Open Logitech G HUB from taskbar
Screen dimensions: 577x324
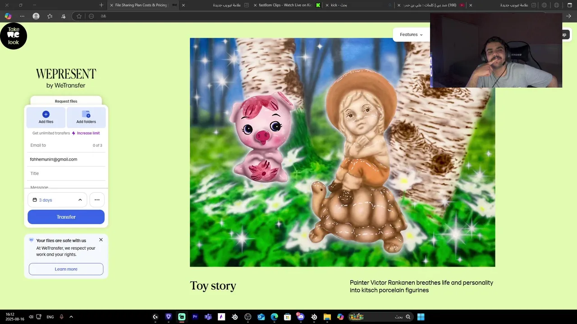pyautogui.click(x=155, y=317)
